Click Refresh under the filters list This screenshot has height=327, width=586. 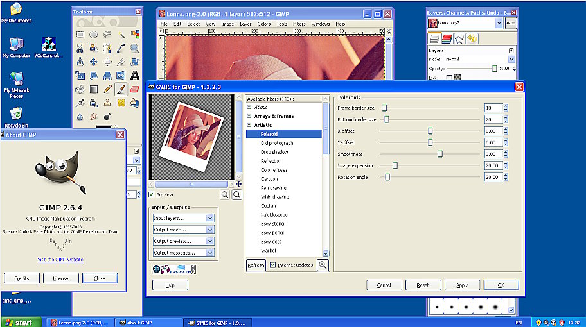tap(256, 265)
